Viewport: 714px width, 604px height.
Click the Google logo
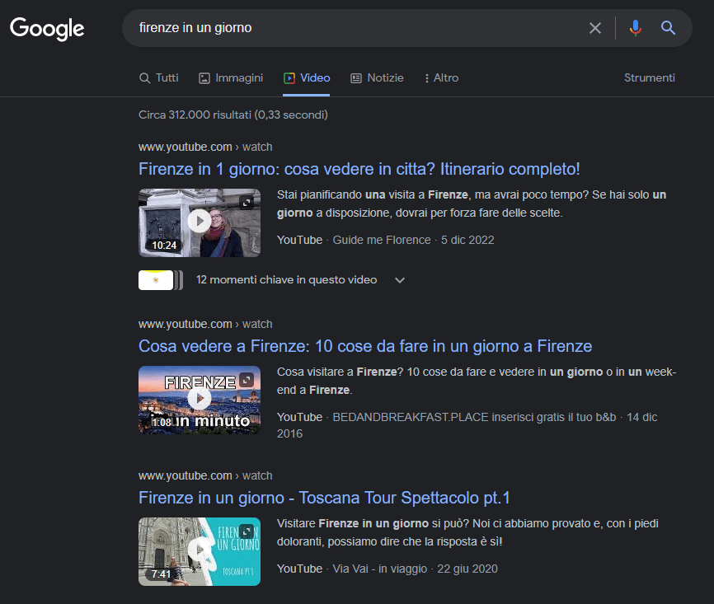(47, 29)
